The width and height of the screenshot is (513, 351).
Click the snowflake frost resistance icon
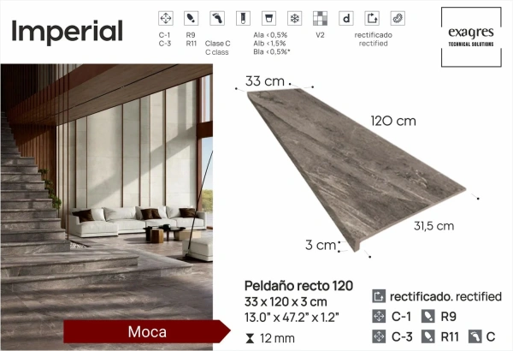pyautogui.click(x=294, y=18)
